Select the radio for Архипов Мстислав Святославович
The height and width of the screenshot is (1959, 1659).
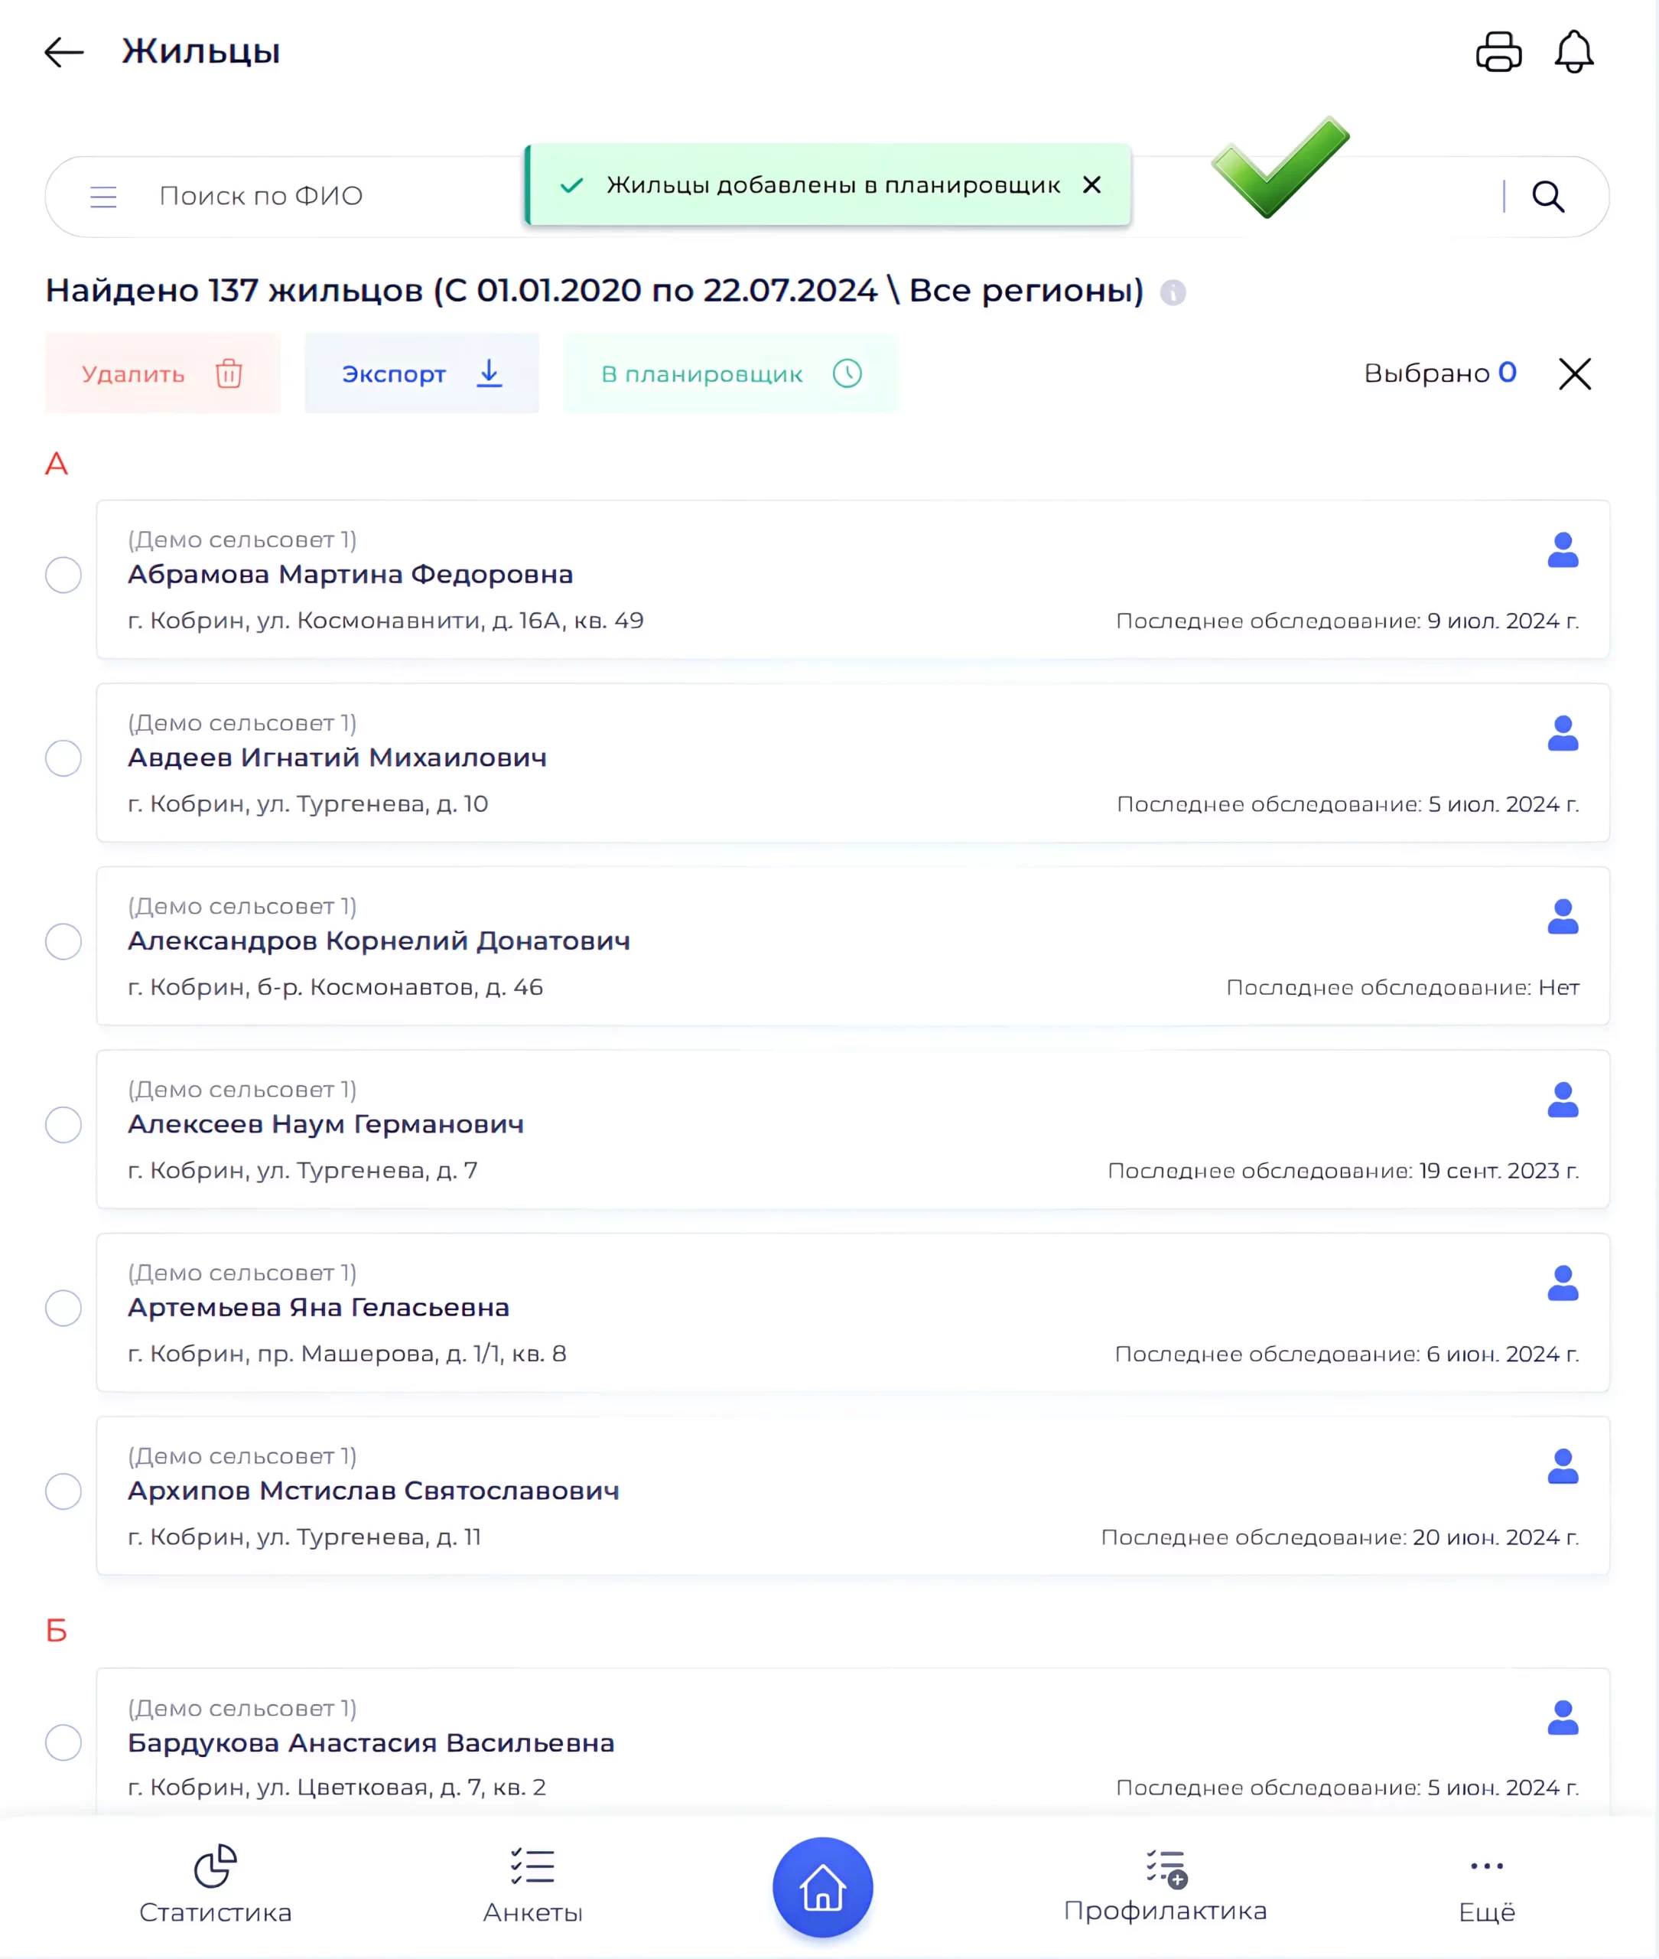click(63, 1491)
